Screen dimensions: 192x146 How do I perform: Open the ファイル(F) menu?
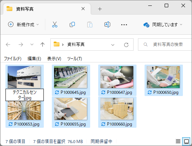(x=13, y=59)
